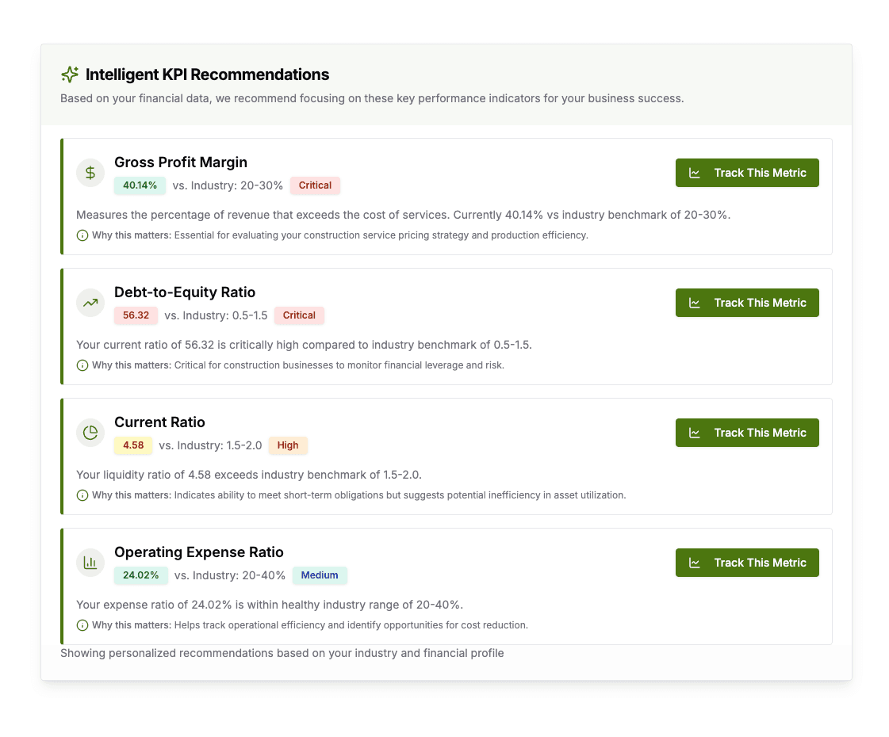The width and height of the screenshot is (889, 737).
Task: Click the info icon under Current Ratio
Action: 82,495
